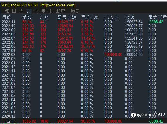The image size is (167, 124).
Task: Select the 2022.02 month row label
Action: (x=9, y=59)
